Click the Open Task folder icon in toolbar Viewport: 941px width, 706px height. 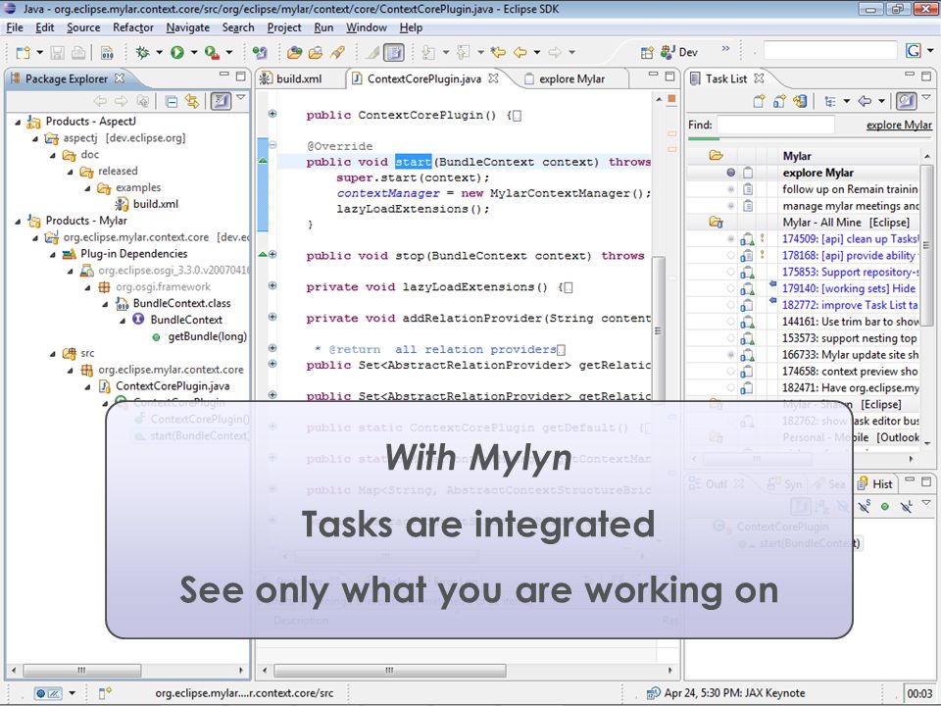click(x=316, y=53)
